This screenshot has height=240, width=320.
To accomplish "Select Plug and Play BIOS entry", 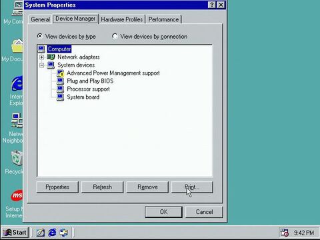I will tap(90, 81).
